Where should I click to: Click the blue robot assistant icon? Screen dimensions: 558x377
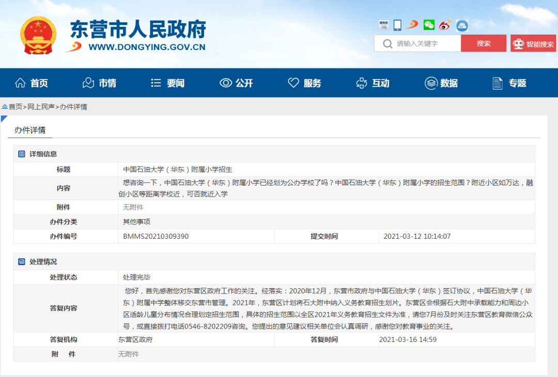[462, 26]
